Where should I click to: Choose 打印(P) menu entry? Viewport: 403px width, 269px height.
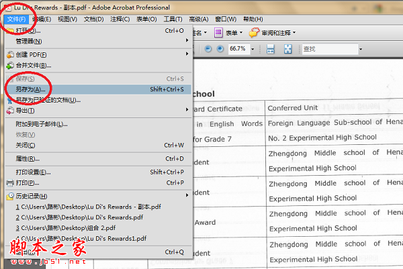(98, 182)
